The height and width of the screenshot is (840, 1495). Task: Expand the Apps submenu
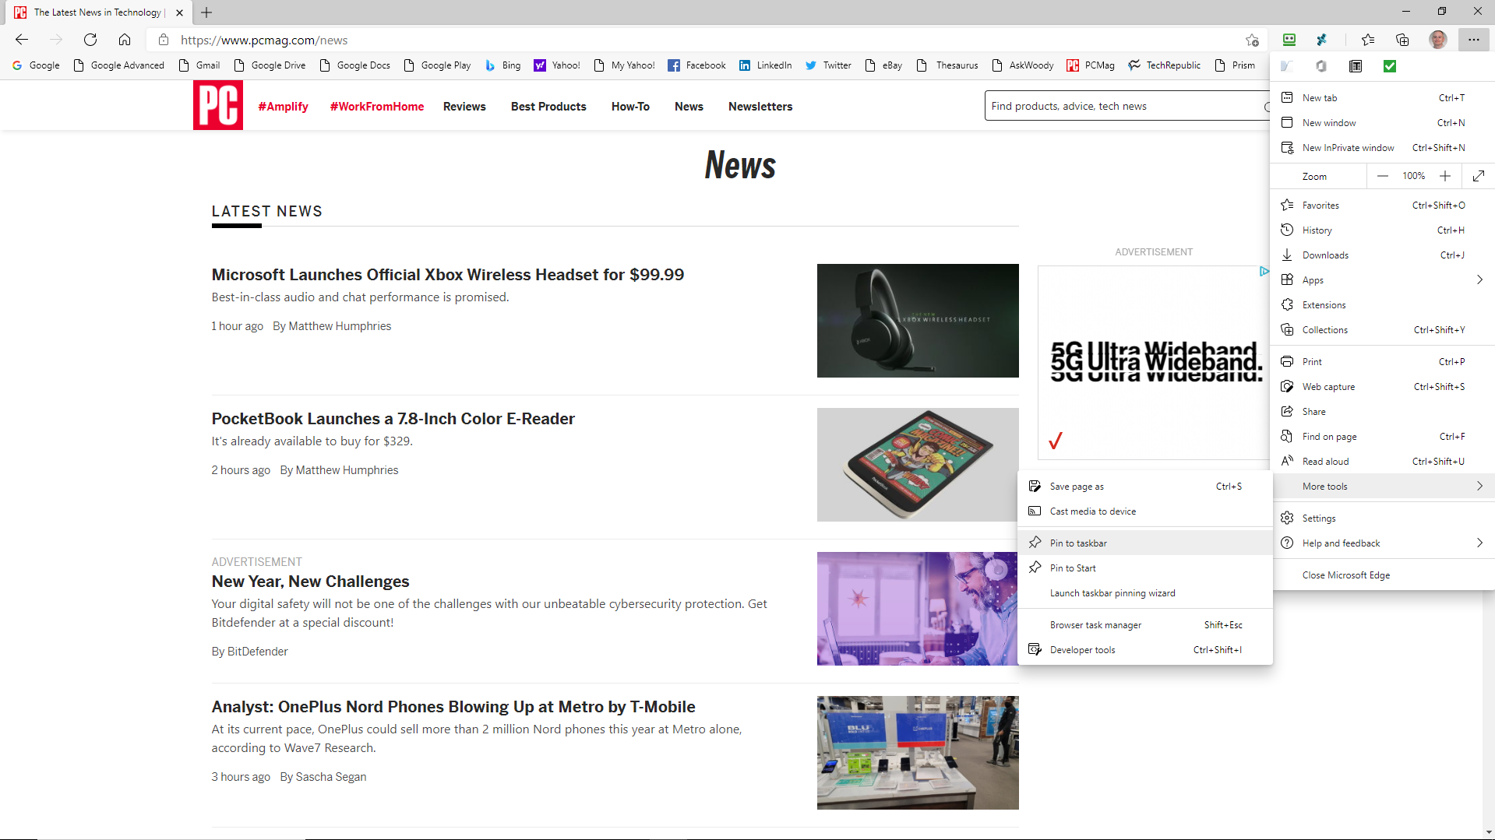tap(1383, 280)
